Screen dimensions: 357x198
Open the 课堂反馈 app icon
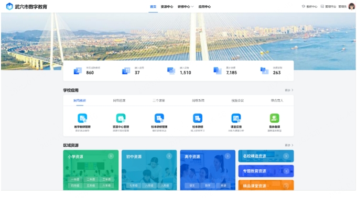tap(236, 118)
